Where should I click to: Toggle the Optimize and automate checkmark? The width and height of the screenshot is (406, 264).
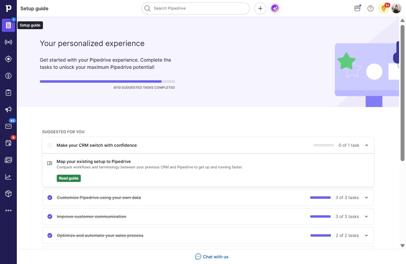click(50, 235)
